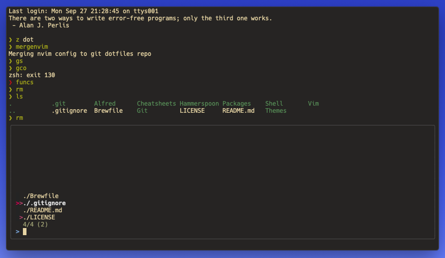Click the red >> pointer beside .gitignore

point(19,203)
